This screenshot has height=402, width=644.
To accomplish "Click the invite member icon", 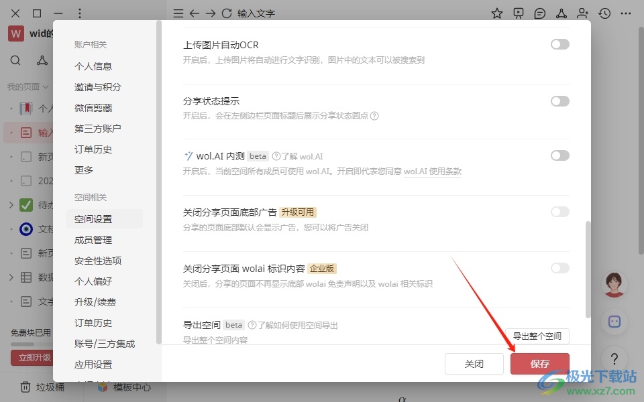I will [582, 13].
